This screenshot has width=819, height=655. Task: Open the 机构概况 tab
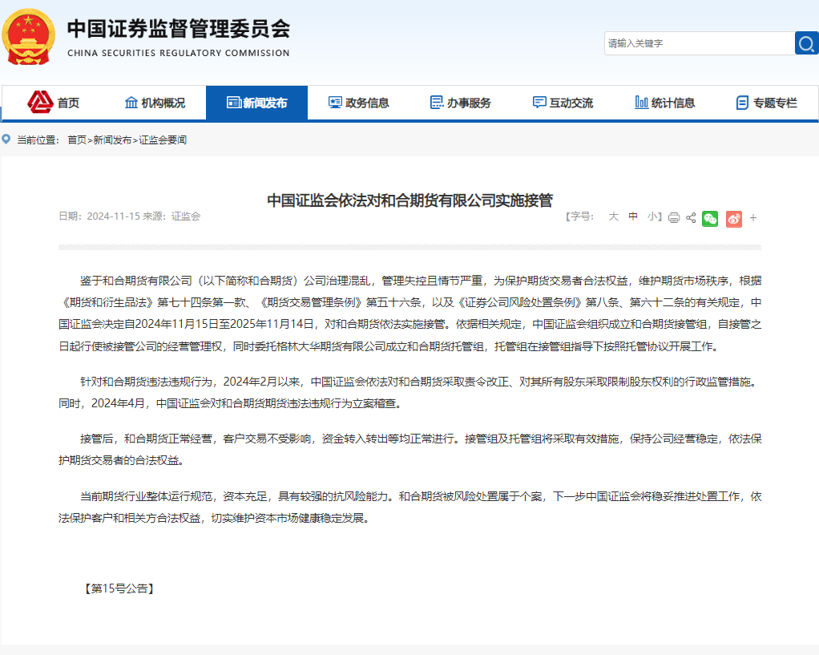click(x=155, y=103)
